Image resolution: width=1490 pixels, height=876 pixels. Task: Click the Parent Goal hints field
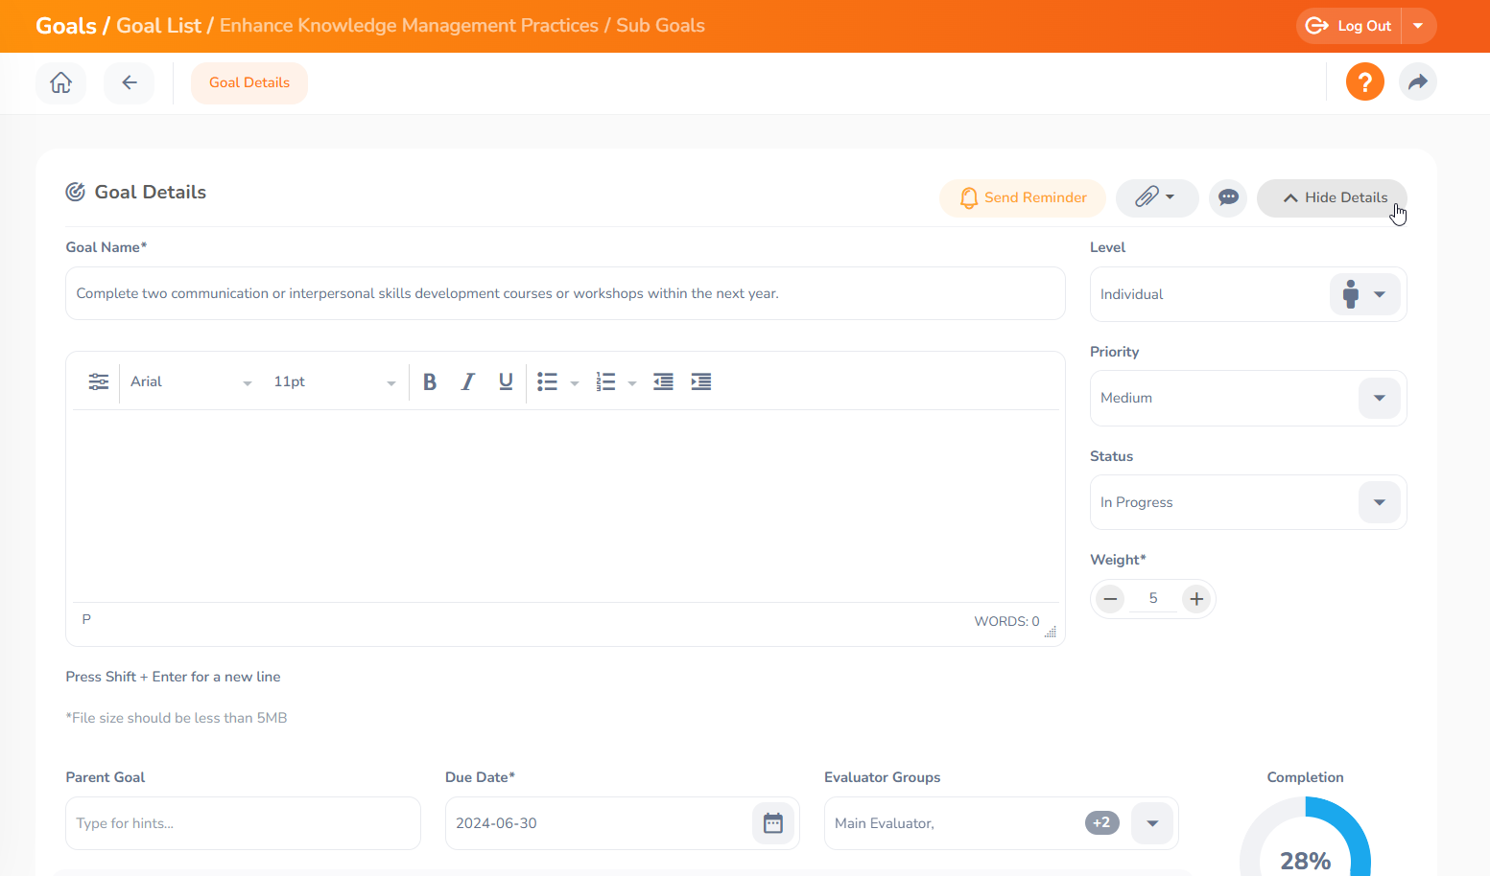(x=243, y=823)
